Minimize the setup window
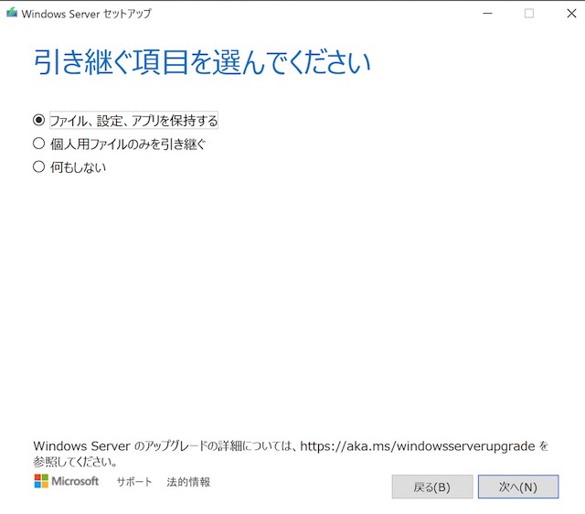The image size is (585, 514). click(x=487, y=14)
